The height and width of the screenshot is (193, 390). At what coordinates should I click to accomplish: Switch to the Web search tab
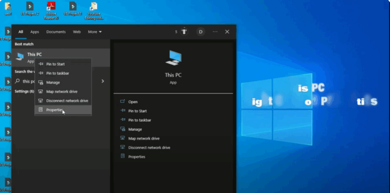pyautogui.click(x=77, y=32)
